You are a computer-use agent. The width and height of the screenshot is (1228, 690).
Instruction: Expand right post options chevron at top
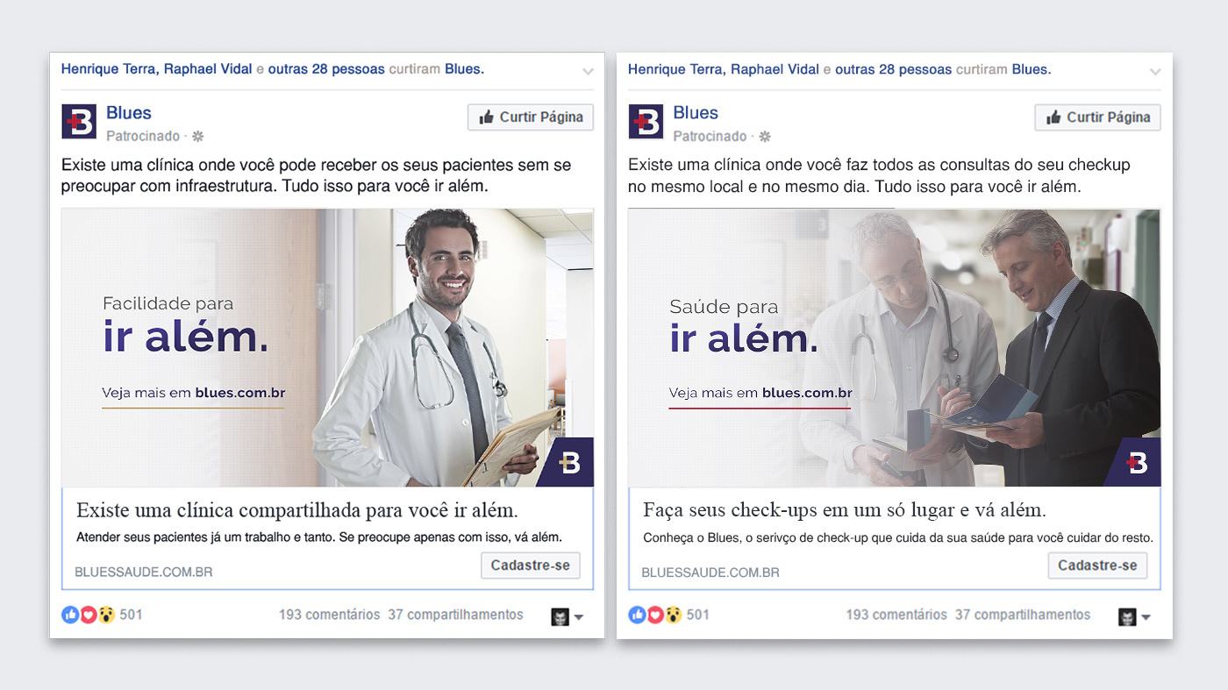click(1155, 72)
